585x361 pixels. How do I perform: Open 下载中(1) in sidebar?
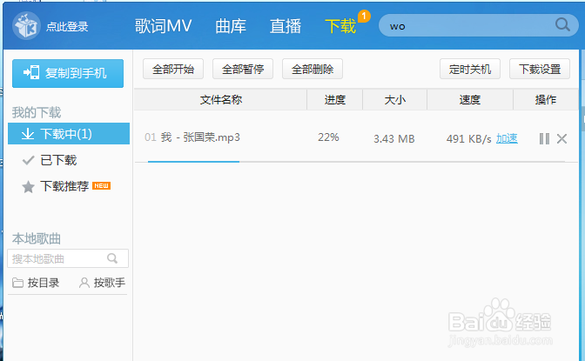[x=69, y=133]
